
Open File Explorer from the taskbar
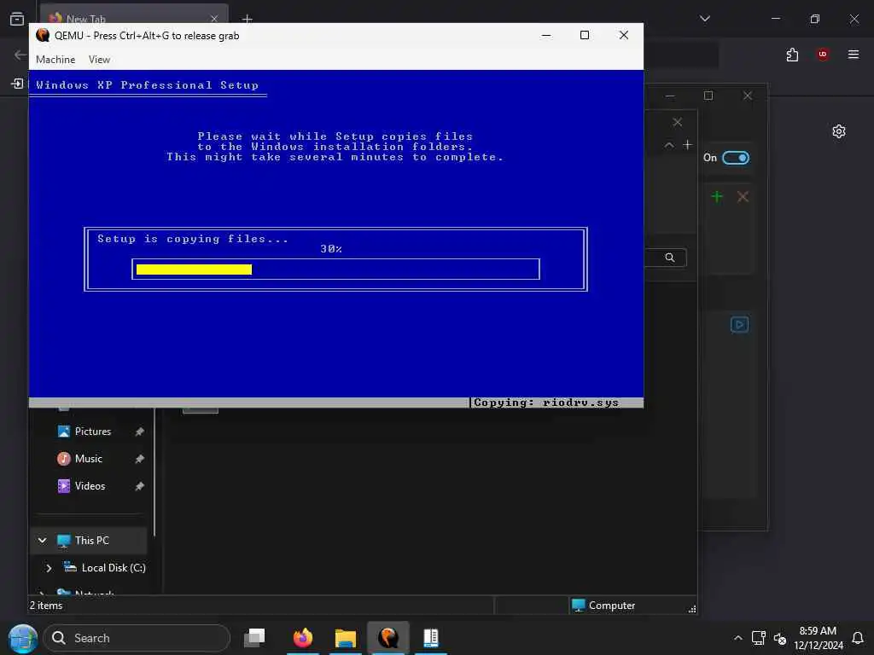(x=346, y=638)
